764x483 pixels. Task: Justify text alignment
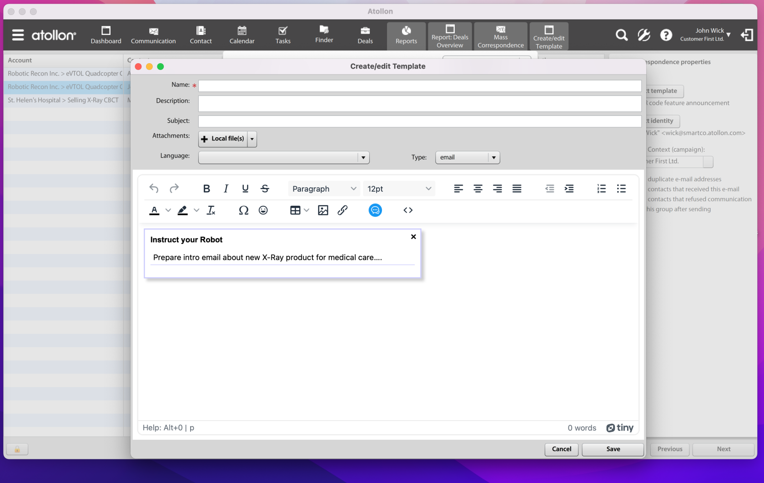[x=517, y=189]
